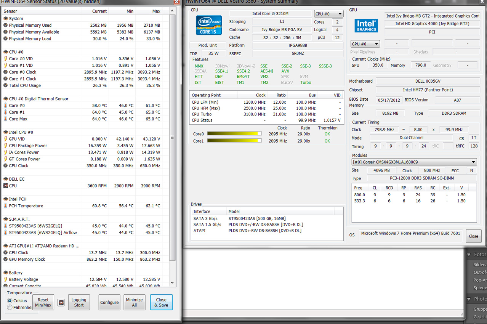Click the ST9500423AS Airflow temperature icon
487x324 pixels.
pyautogui.click(x=5, y=233)
